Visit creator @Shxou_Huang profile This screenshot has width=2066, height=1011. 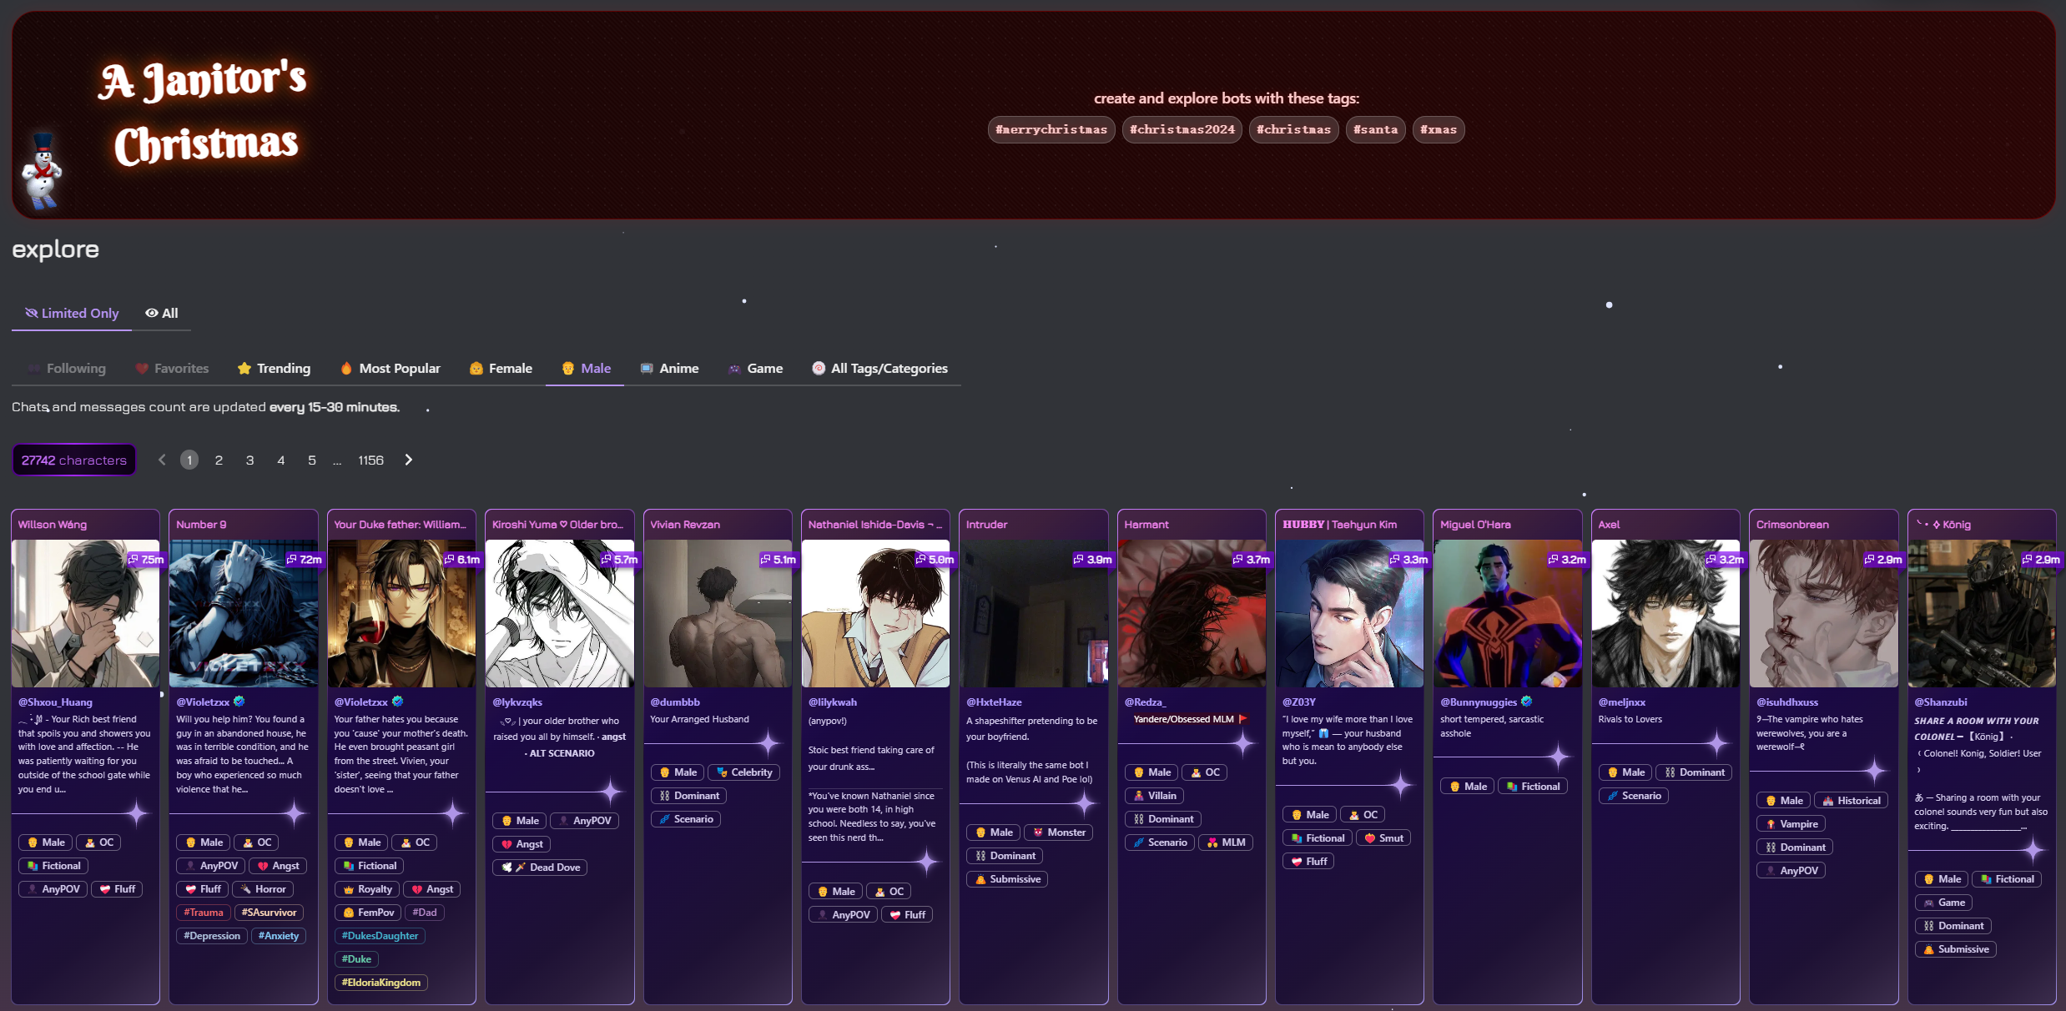[55, 702]
